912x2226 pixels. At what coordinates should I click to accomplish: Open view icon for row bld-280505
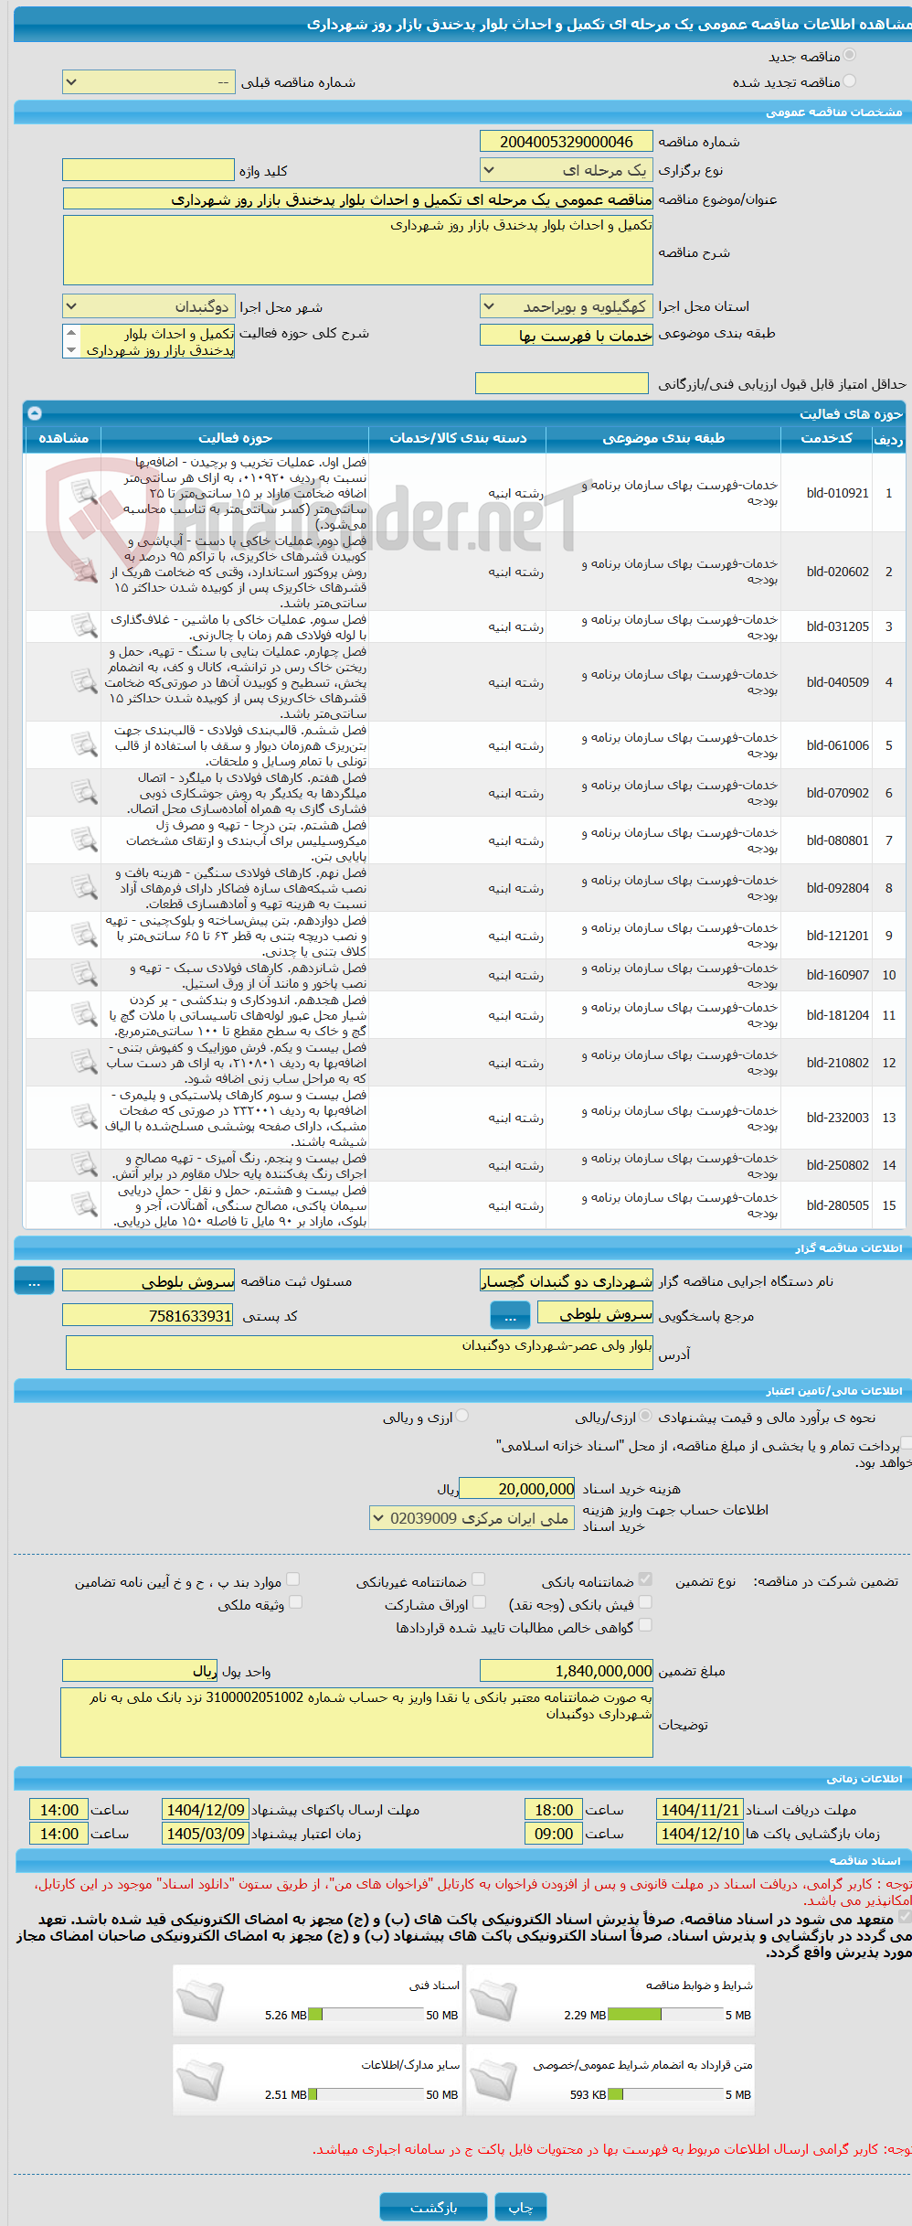pyautogui.click(x=84, y=1204)
